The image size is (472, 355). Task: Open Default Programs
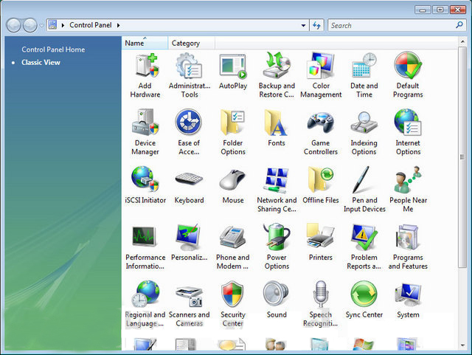(408, 75)
